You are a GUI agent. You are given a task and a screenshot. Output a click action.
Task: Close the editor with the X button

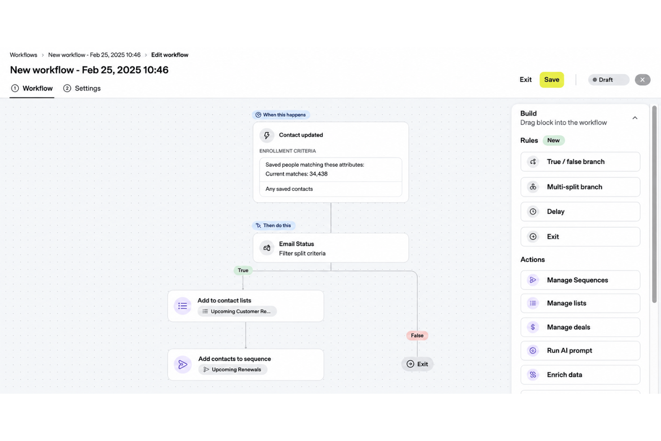643,80
